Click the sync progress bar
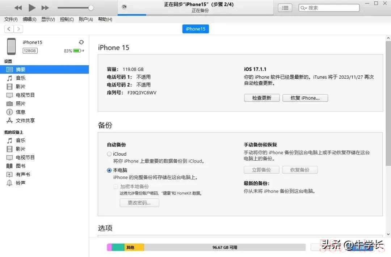The height and width of the screenshot is (257, 391). [x=195, y=15]
